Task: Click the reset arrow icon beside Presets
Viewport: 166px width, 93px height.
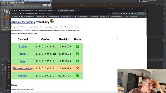Action: coord(8,3)
